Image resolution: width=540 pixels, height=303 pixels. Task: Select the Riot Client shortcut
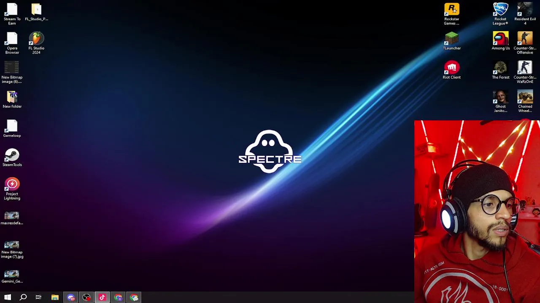[451, 70]
